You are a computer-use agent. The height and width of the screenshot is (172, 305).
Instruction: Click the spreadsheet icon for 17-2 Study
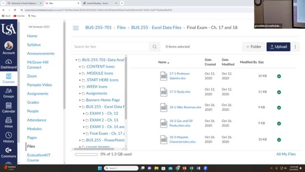[164, 92]
